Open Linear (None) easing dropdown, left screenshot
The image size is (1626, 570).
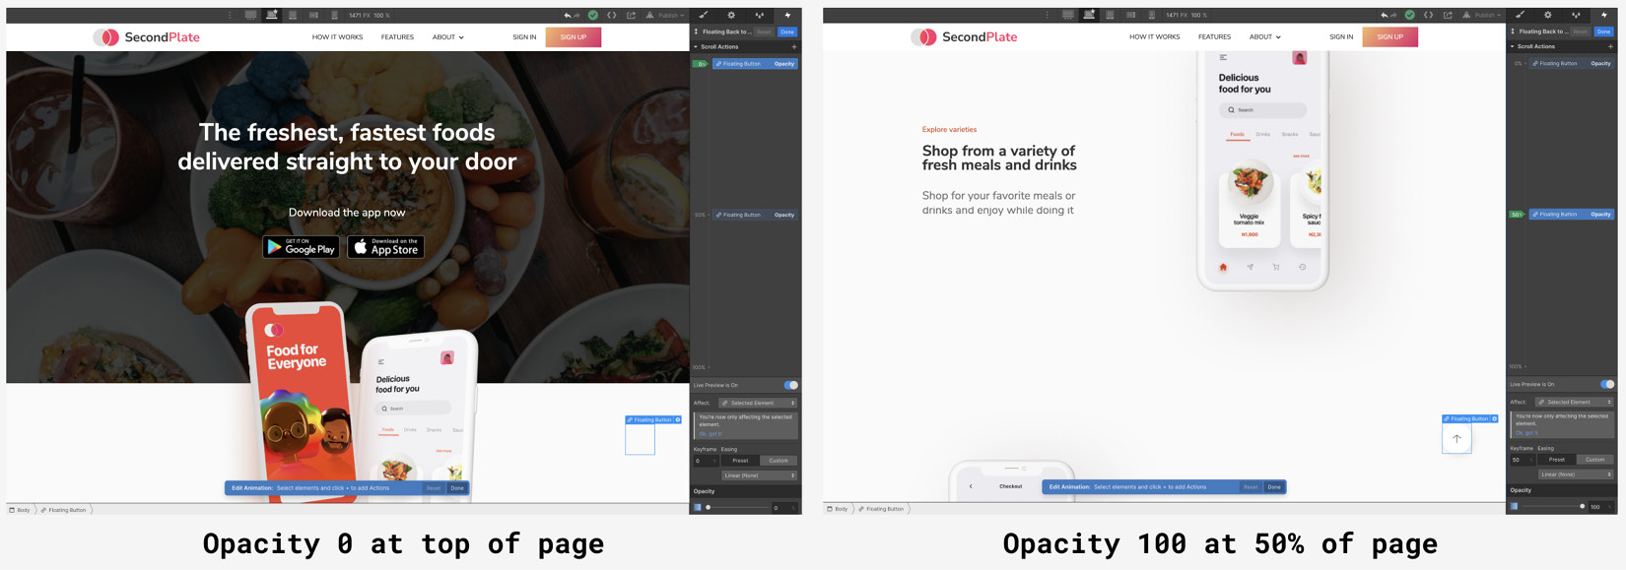(x=759, y=475)
